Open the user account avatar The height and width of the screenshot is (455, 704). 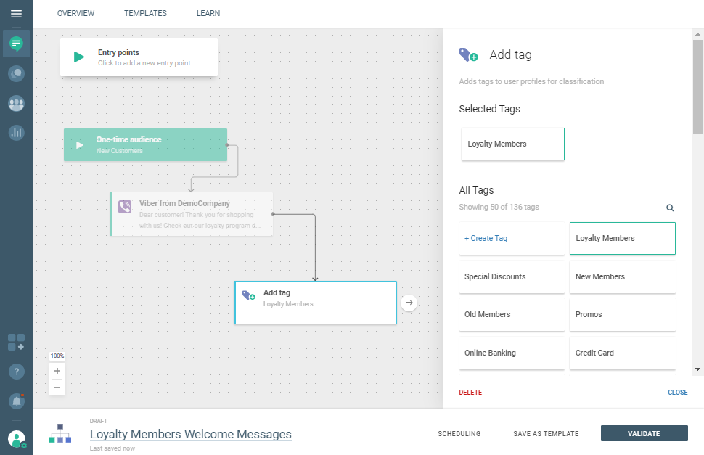coord(16,438)
